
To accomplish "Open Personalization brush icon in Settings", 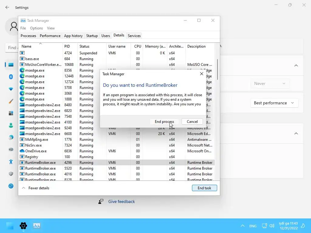I will [11, 101].
